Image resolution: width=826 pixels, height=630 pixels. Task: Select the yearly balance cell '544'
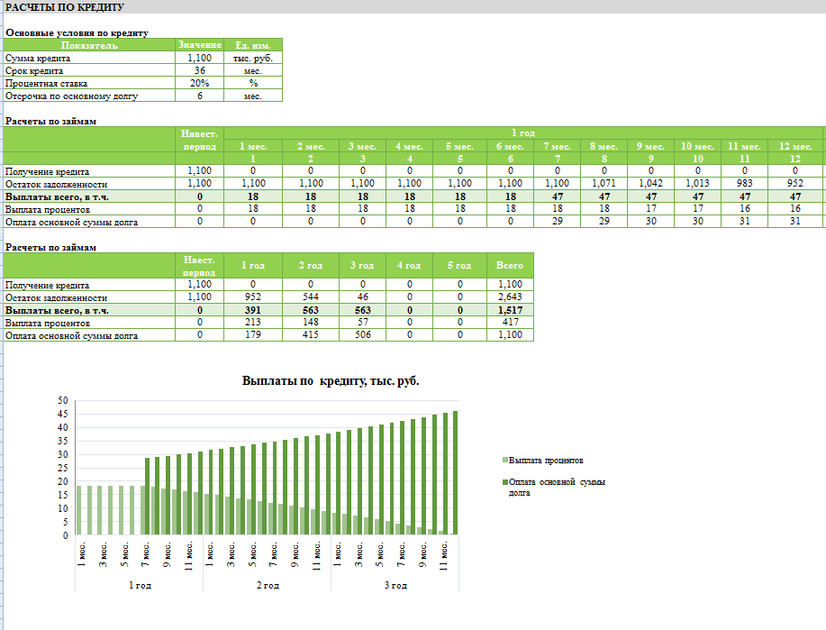pyautogui.click(x=310, y=297)
